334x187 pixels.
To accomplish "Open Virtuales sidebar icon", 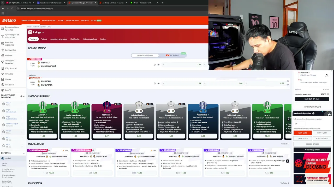I will [x=3, y=74].
